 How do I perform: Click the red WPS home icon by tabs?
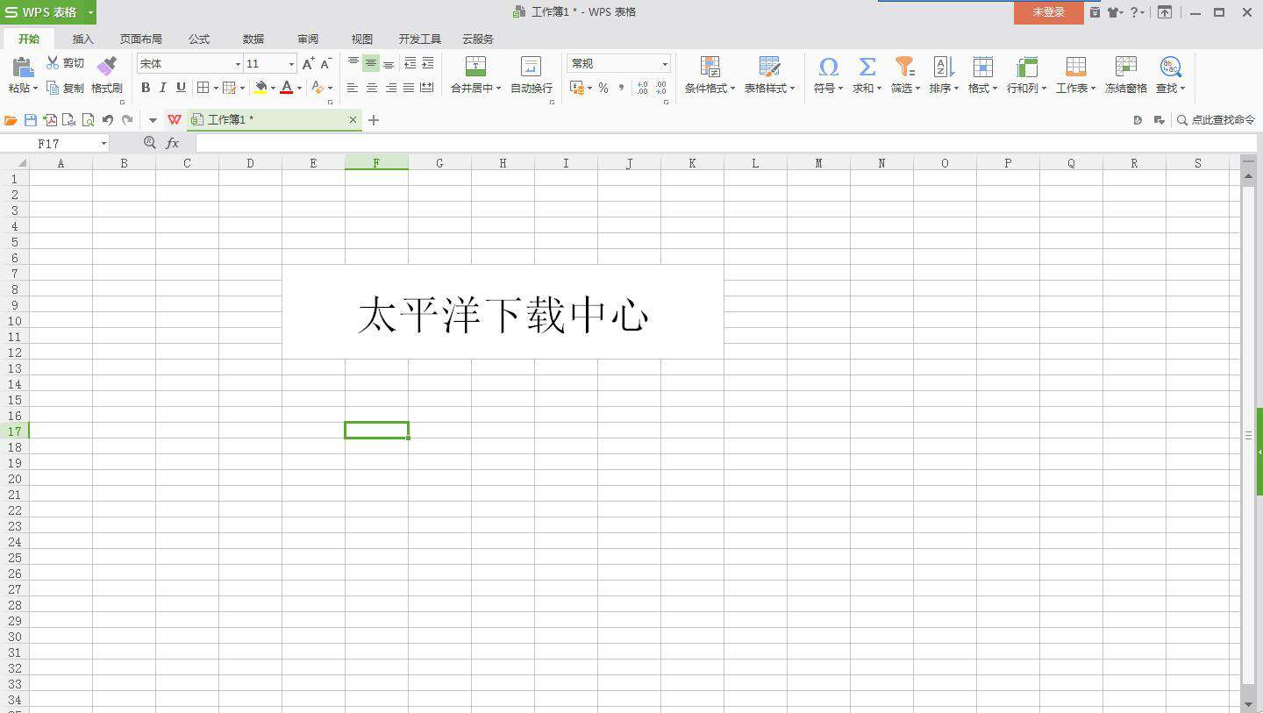(x=175, y=120)
